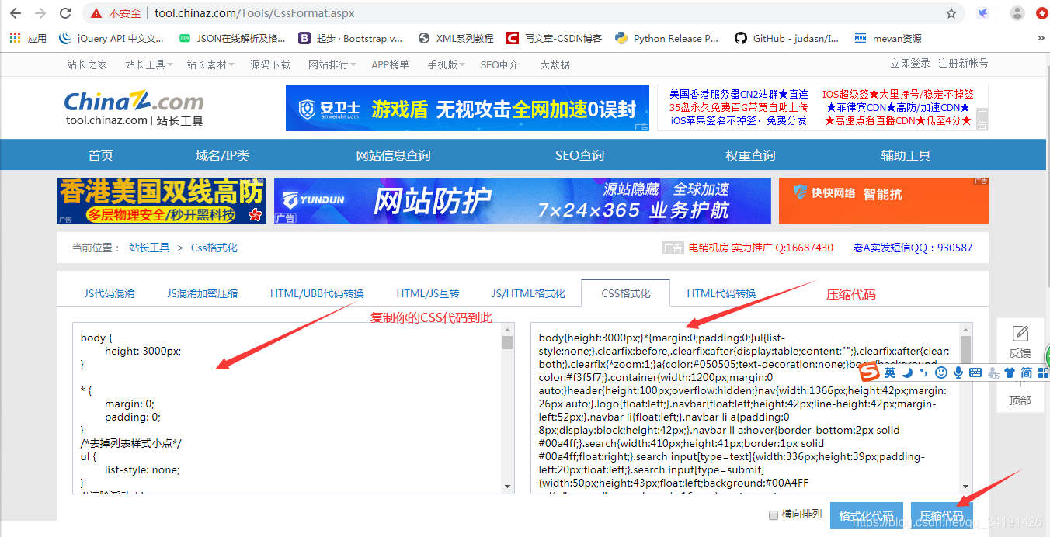The width and height of the screenshot is (1050, 537).
Task: Toggle 英 Chinese/English input mode
Action: point(890,372)
